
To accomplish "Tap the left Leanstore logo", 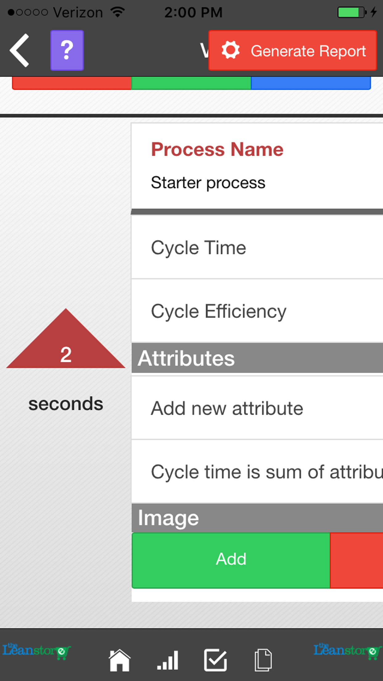I will click(36, 651).
